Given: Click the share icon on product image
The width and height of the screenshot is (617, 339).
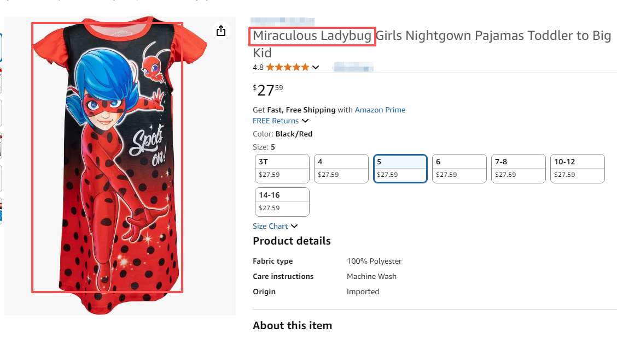Looking at the screenshot, I should 221,31.
